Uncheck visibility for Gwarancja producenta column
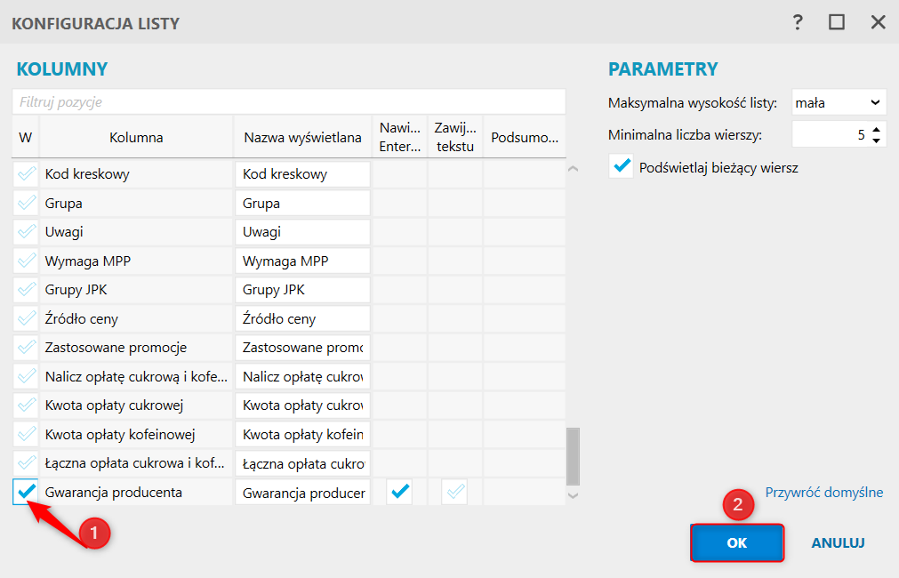899x578 pixels. coord(26,492)
